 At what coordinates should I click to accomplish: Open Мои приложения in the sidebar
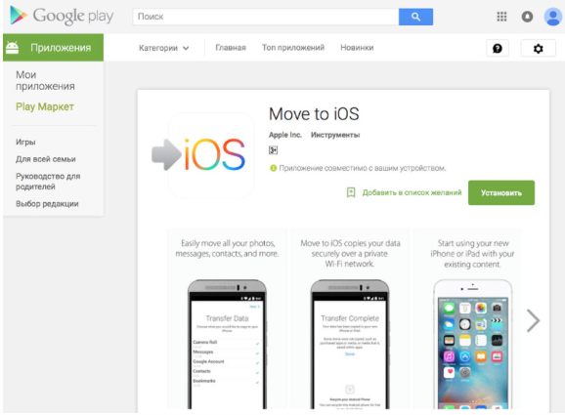(45, 80)
